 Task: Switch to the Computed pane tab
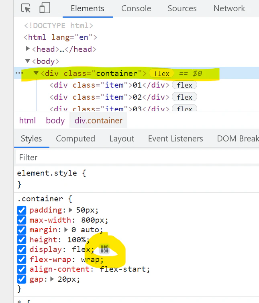75,139
